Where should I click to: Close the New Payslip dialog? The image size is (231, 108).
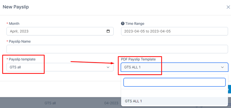pos(228,7)
